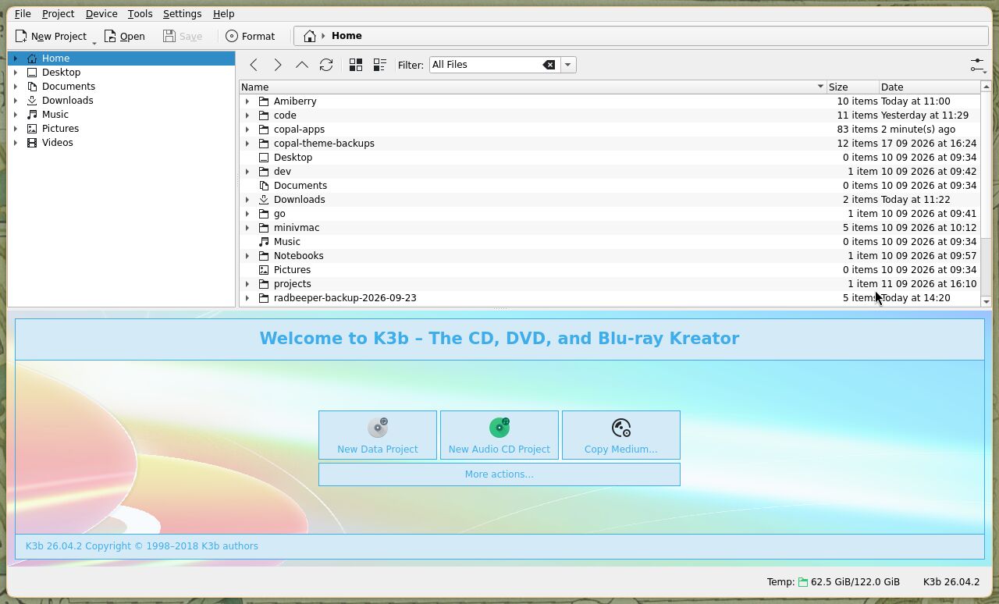Sort by the Size column header
This screenshot has height=604, width=999.
point(852,87)
